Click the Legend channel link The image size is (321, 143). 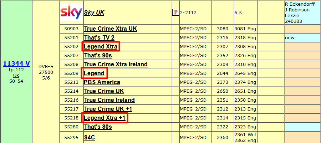tap(94, 73)
